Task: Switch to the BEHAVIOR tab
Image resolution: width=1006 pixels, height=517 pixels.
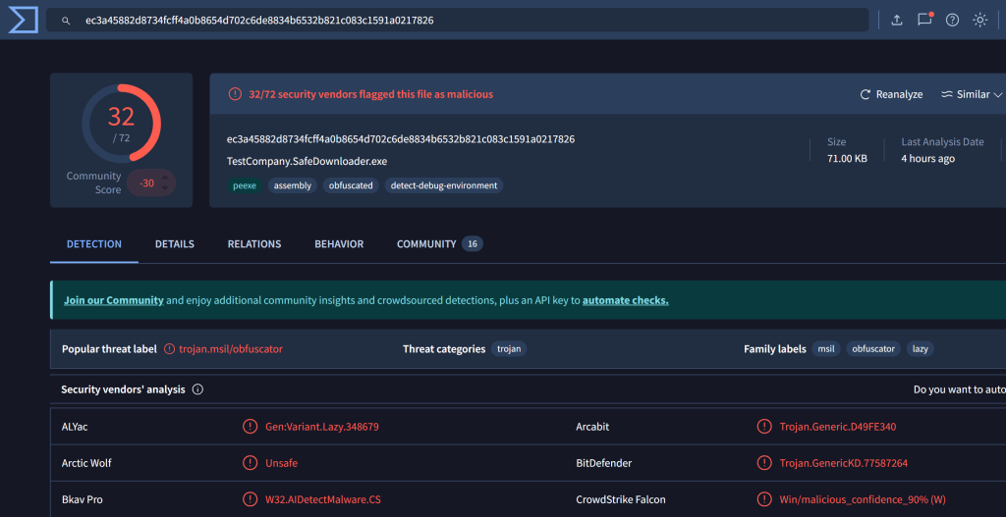Action: pyautogui.click(x=339, y=244)
